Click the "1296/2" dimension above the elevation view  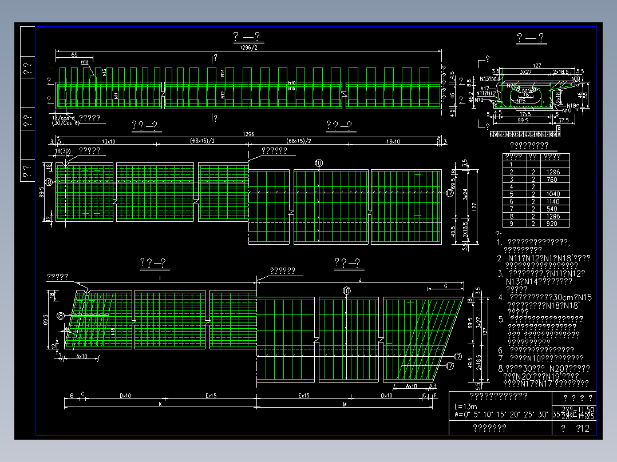248,47
